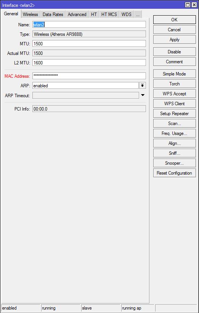The width and height of the screenshot is (199, 313).
Task: Click the PCI Info field
Action: (89, 109)
